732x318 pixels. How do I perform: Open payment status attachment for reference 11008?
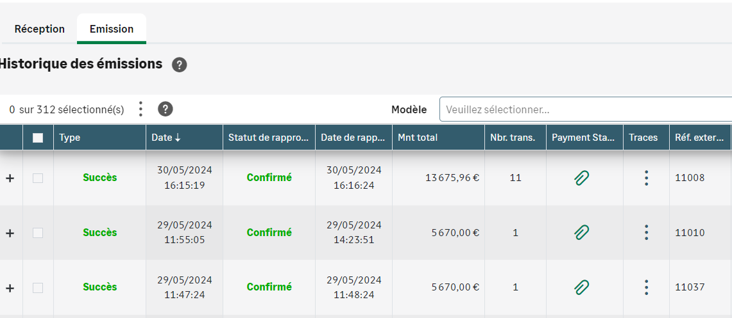(581, 178)
